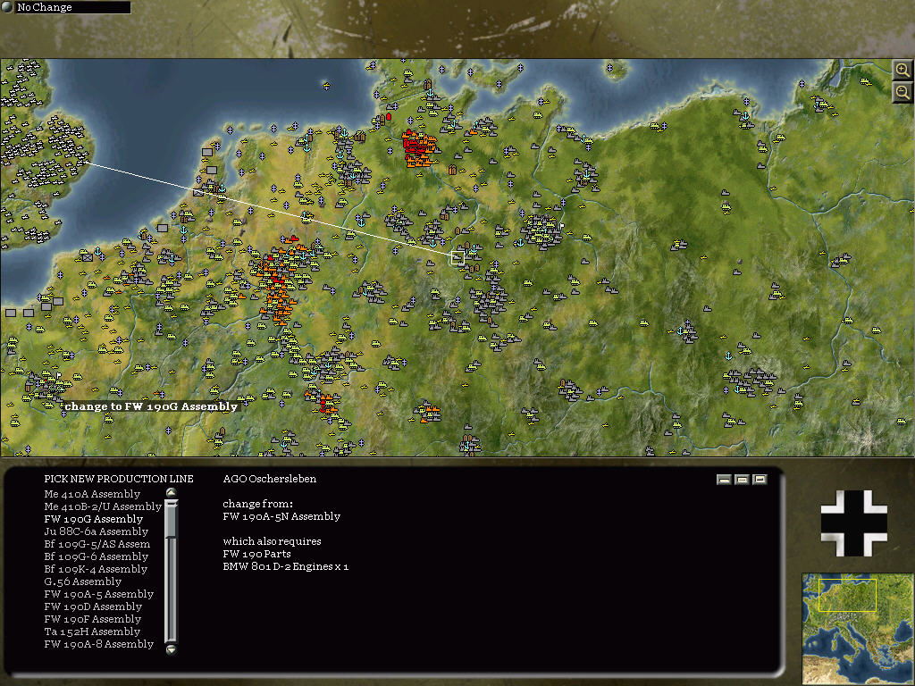915x686 pixels.
Task: Select Me 410A Assembly production line
Action: [92, 494]
